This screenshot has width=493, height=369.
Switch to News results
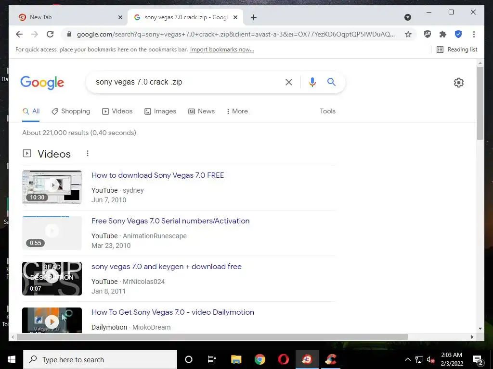tap(201, 111)
